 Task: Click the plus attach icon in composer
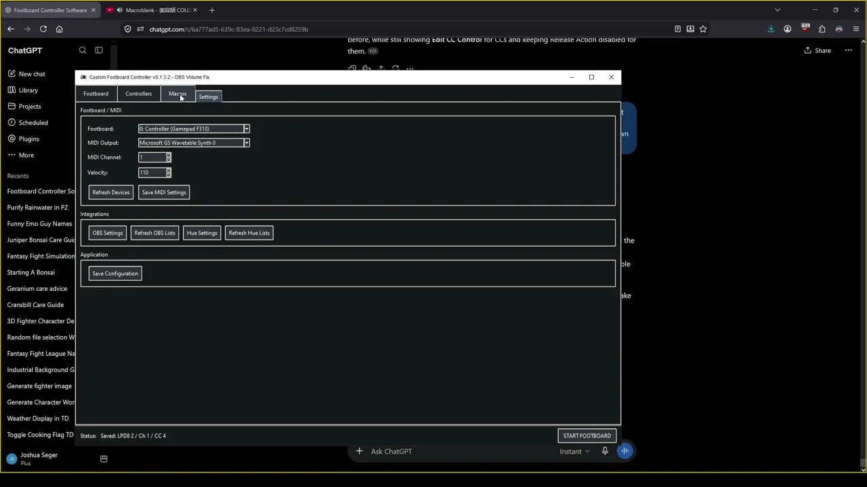(x=360, y=451)
